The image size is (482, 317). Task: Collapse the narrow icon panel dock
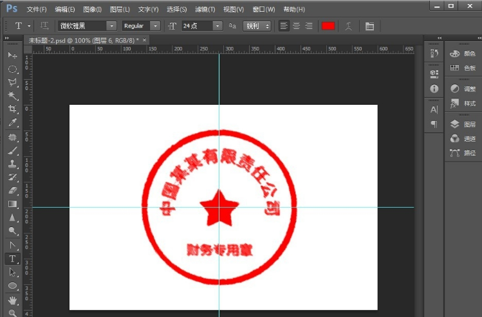(x=440, y=38)
